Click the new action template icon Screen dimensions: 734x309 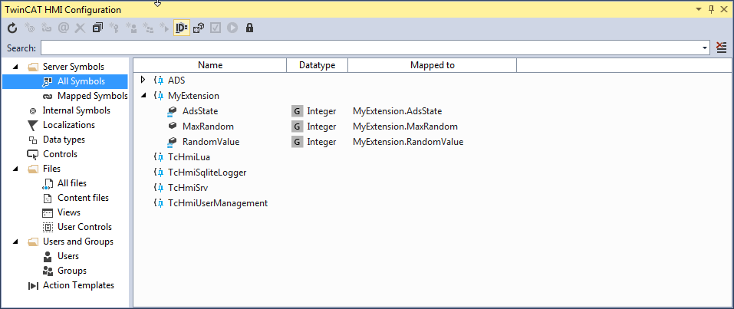164,28
